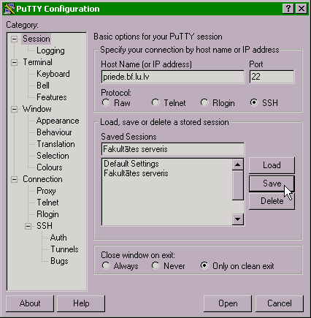This screenshot has height=318, width=311.
Task: Click the Load session button
Action: point(272,165)
